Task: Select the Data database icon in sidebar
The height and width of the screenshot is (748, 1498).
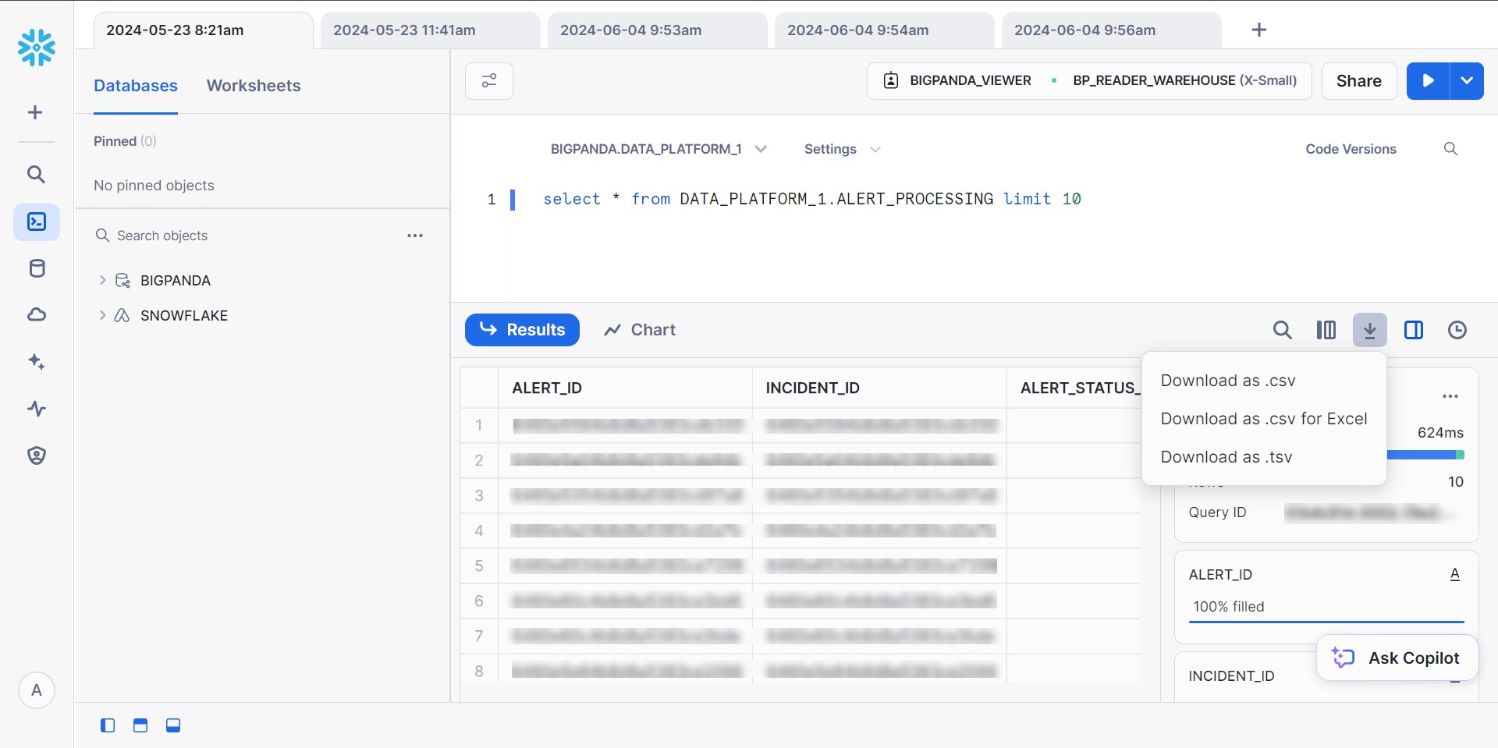Action: point(36,268)
